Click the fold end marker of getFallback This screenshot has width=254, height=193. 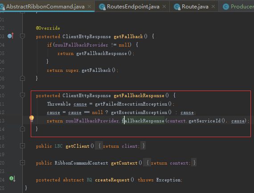tap(22, 79)
